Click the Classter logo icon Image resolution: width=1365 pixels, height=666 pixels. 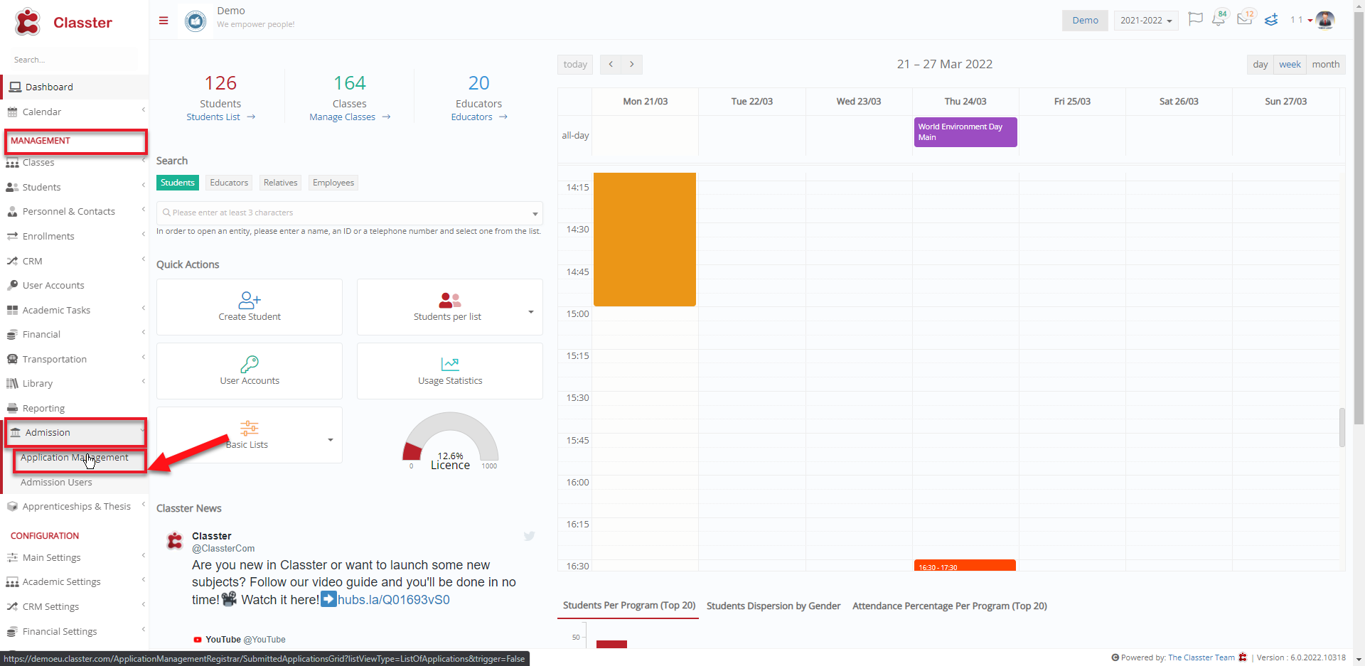pos(28,22)
